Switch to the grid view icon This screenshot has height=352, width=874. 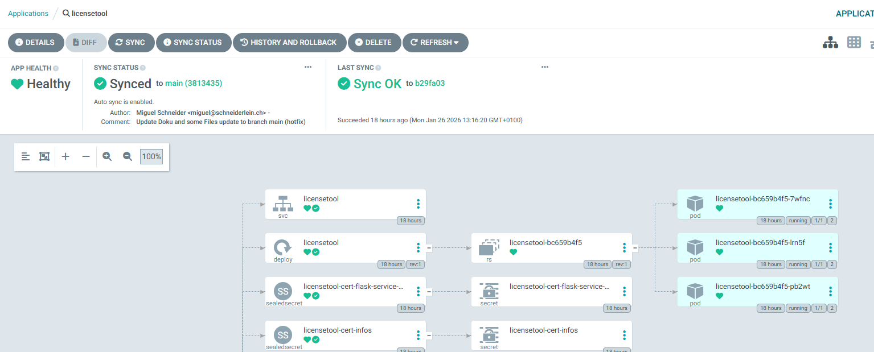pos(854,42)
